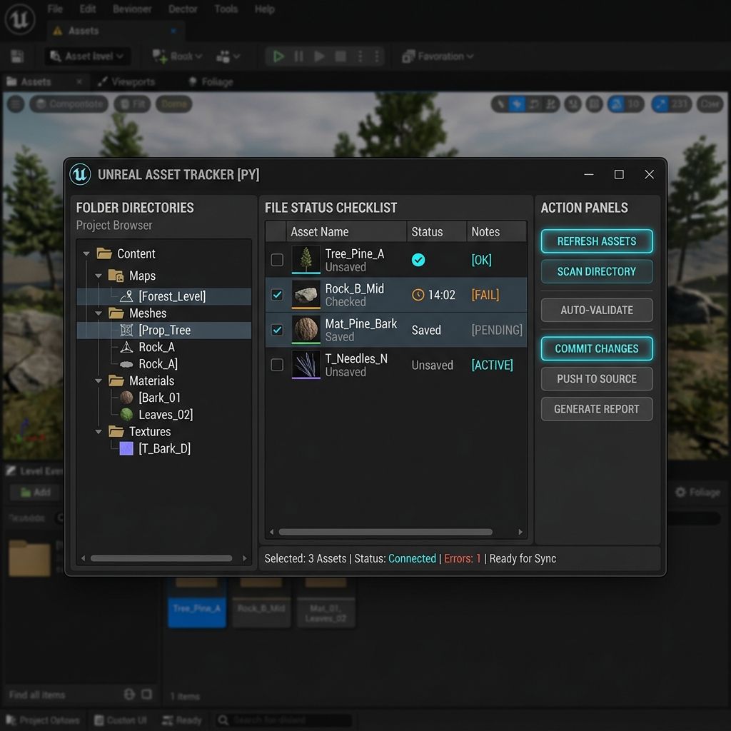Click the Maps folder icon
This screenshot has height=731, width=731.
click(x=116, y=276)
